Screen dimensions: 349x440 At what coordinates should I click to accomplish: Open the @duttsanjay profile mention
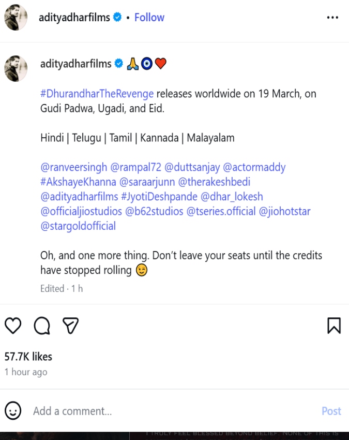(192, 167)
